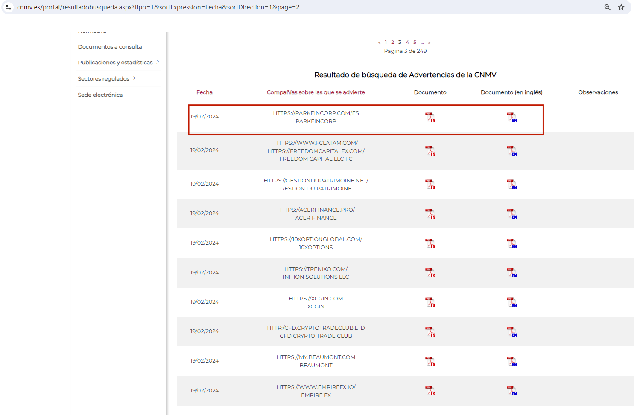
Task: Open Spanish PDF for Freedom Capital LLC FC
Action: [430, 151]
